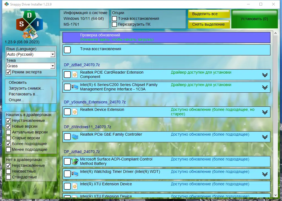Click the device icon for Intel 6 Series Management Engine

(75, 87)
